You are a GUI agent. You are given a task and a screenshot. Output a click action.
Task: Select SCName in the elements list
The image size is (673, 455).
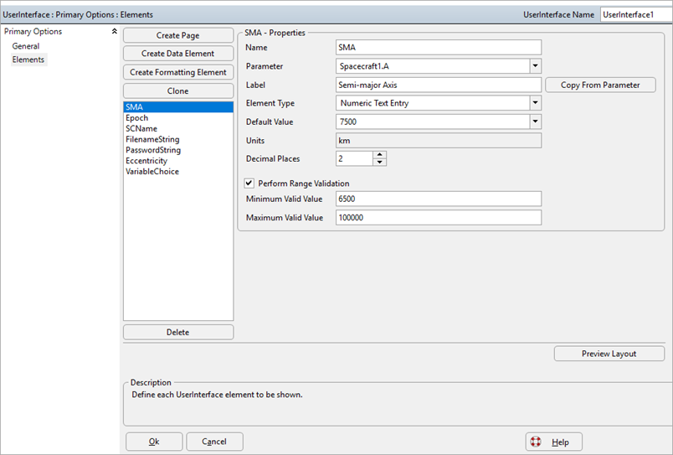click(x=178, y=128)
